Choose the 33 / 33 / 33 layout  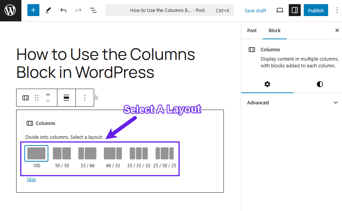[138, 153]
